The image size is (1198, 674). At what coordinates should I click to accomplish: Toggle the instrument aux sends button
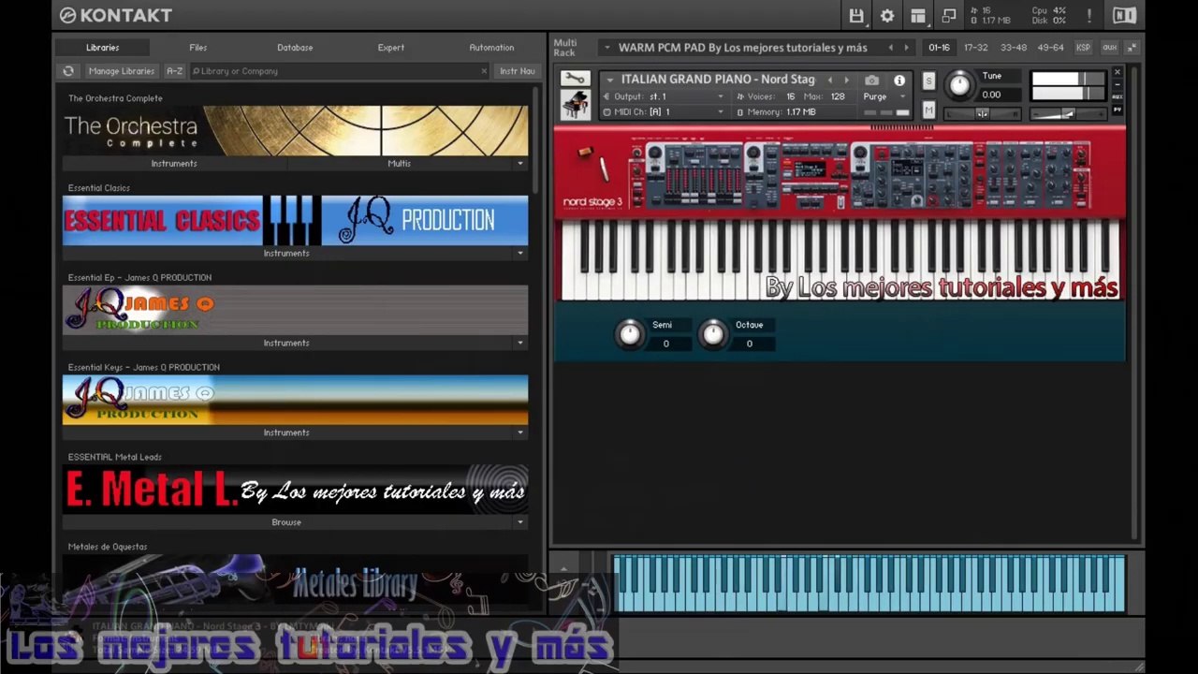coord(1117,97)
